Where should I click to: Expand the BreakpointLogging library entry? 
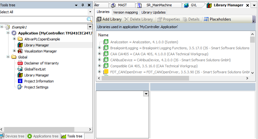pos(100,48)
